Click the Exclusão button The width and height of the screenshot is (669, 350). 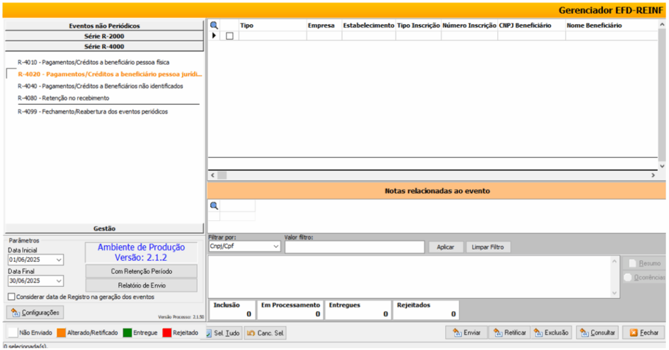pyautogui.click(x=551, y=332)
